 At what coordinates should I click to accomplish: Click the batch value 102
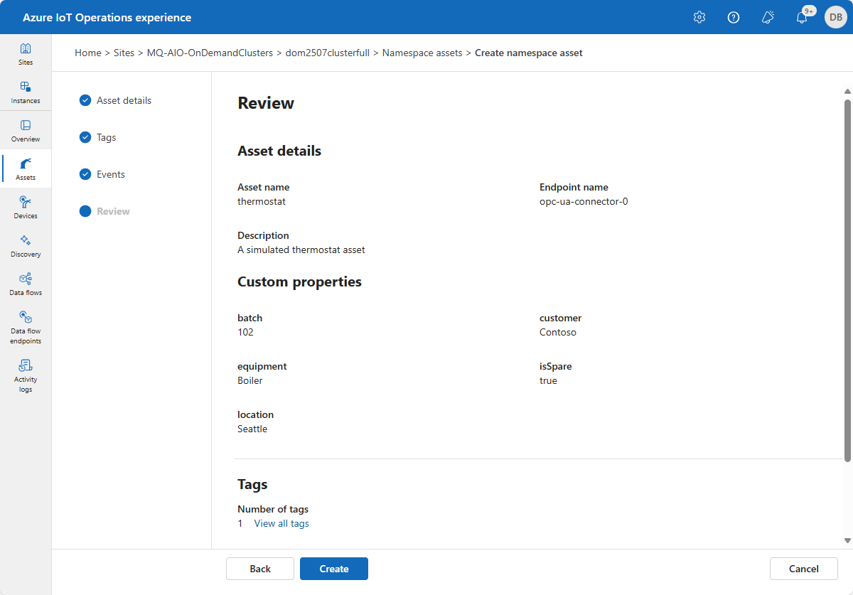245,332
